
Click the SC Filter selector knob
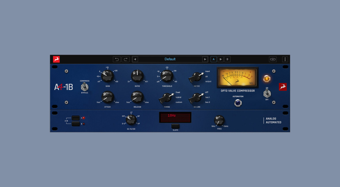(131, 119)
